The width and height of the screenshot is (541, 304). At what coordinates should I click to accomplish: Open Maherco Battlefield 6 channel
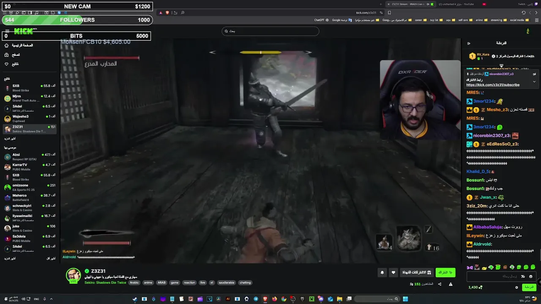coord(30,197)
